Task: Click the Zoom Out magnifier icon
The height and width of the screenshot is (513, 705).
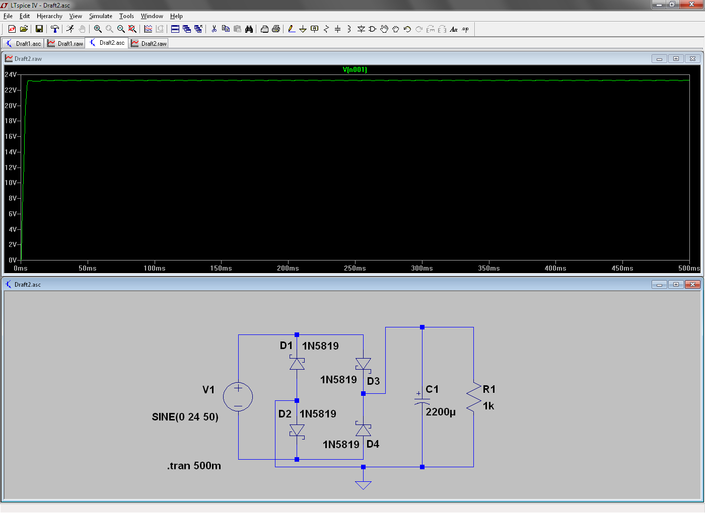Action: [121, 29]
